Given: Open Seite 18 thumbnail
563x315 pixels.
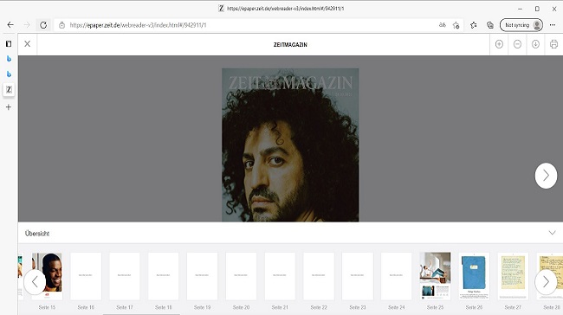Looking at the screenshot, I should [164, 276].
